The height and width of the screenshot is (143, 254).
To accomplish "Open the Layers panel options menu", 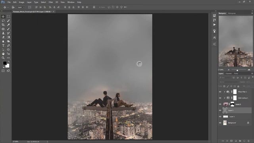I will [x=252, y=73].
